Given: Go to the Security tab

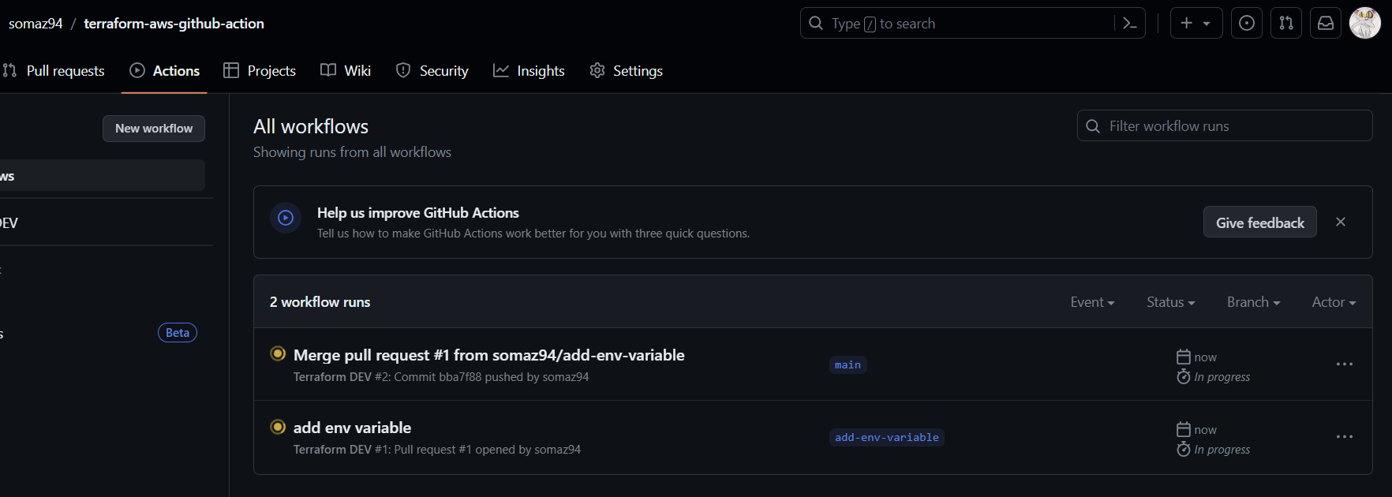Looking at the screenshot, I should [x=432, y=71].
